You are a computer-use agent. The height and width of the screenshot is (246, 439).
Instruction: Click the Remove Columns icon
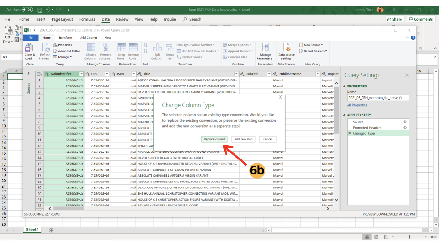[x=106, y=47]
